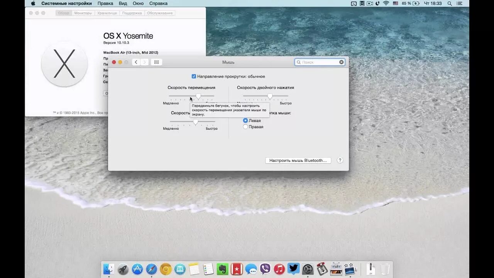Click forward arrow in Мышь toolbar
This screenshot has width=494, height=278.
pyautogui.click(x=145, y=62)
